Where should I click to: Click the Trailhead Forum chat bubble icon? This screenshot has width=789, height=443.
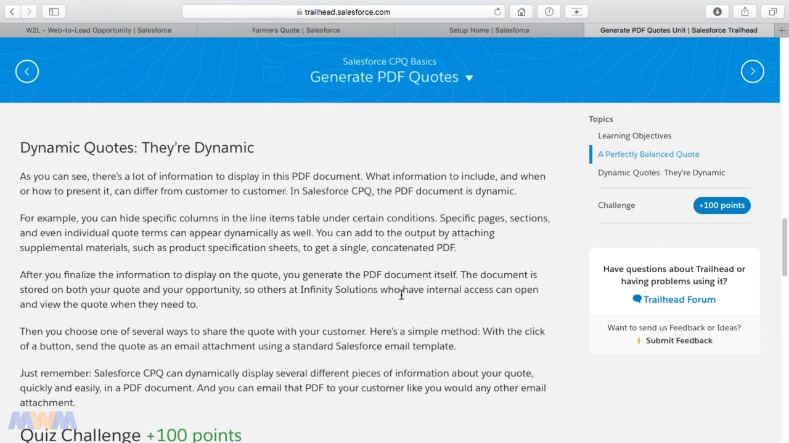coord(637,299)
